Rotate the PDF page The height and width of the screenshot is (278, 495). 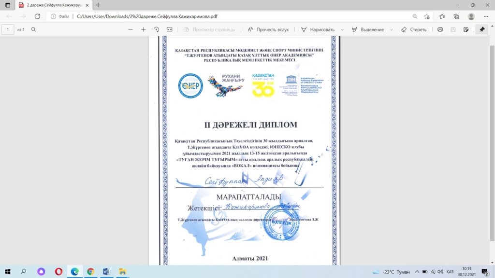(x=156, y=29)
